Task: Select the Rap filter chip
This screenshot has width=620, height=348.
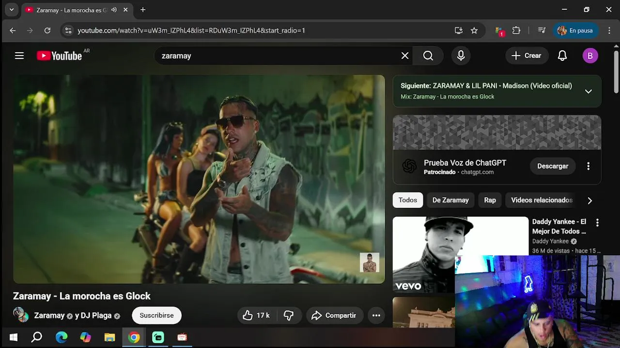Action: [490, 200]
